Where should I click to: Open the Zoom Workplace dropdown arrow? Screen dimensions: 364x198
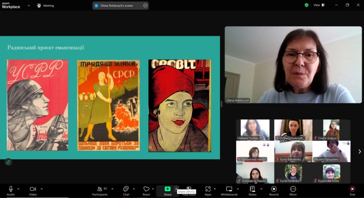click(x=29, y=6)
